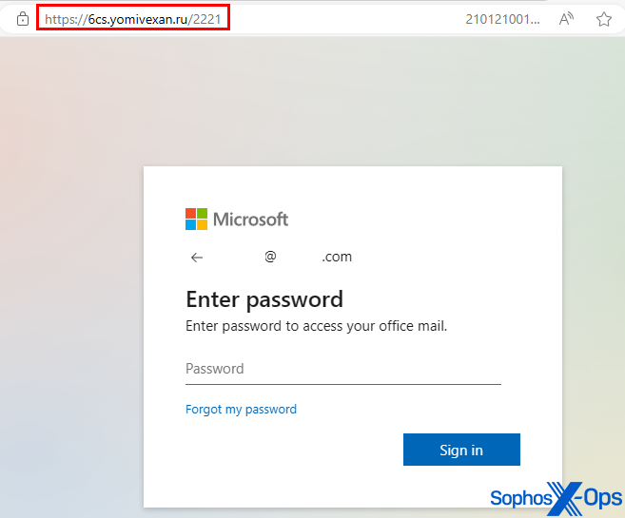Focus the Password input field

pyautogui.click(x=342, y=369)
